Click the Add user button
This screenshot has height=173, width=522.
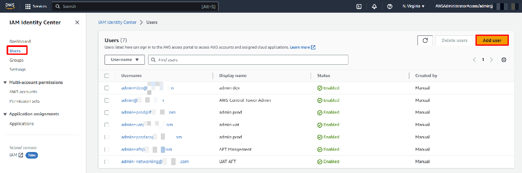[x=492, y=40]
